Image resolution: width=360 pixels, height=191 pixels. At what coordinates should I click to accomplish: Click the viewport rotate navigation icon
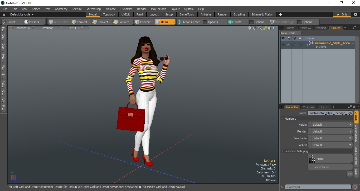(x=255, y=28)
